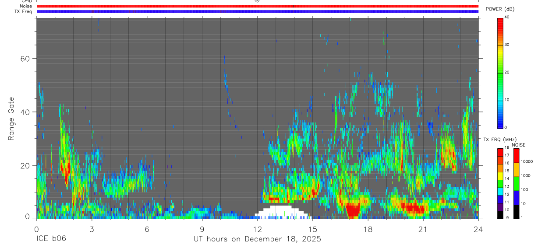538x248 pixels.
Task: Pick the purple swatch in TX FRQ legend
Action: point(500,206)
